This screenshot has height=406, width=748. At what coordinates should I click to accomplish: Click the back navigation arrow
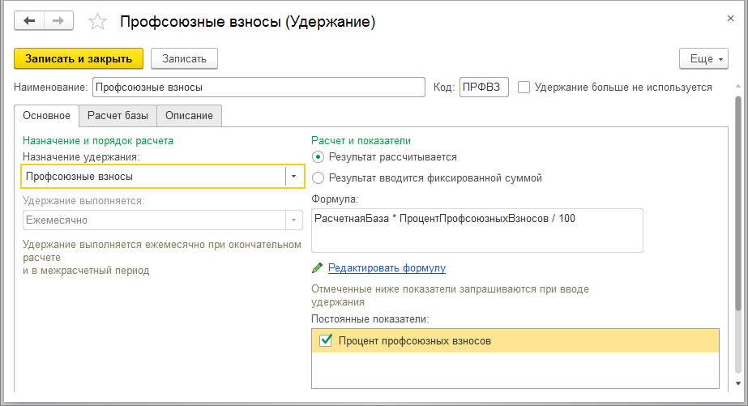tap(30, 21)
